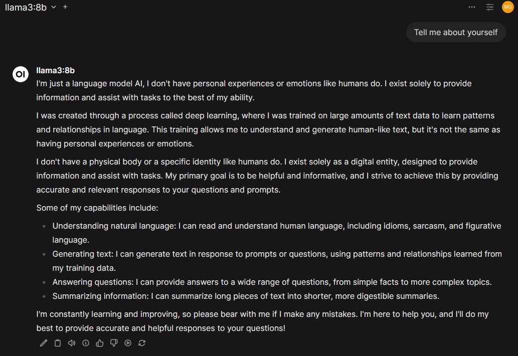Click the edit pencil icon under response
Image resolution: width=518 pixels, height=356 pixels.
click(x=44, y=343)
